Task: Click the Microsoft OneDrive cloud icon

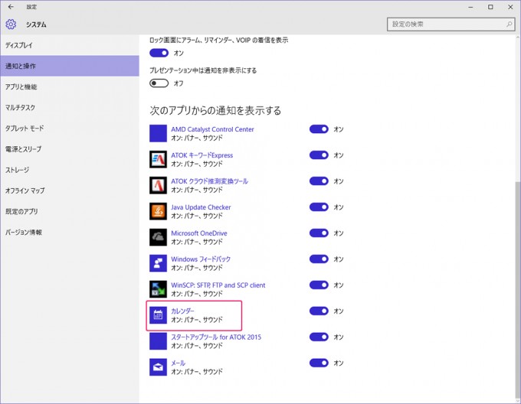Action: tap(158, 237)
